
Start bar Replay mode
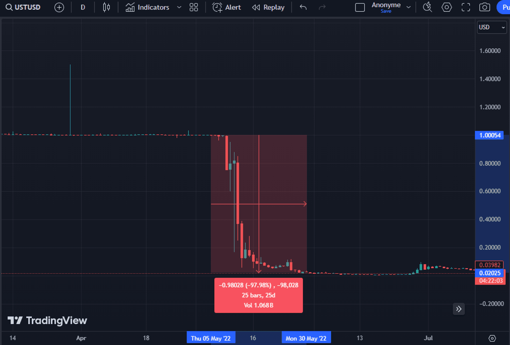(268, 7)
